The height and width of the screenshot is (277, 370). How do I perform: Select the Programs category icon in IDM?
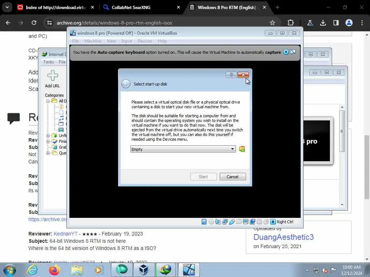(61, 124)
